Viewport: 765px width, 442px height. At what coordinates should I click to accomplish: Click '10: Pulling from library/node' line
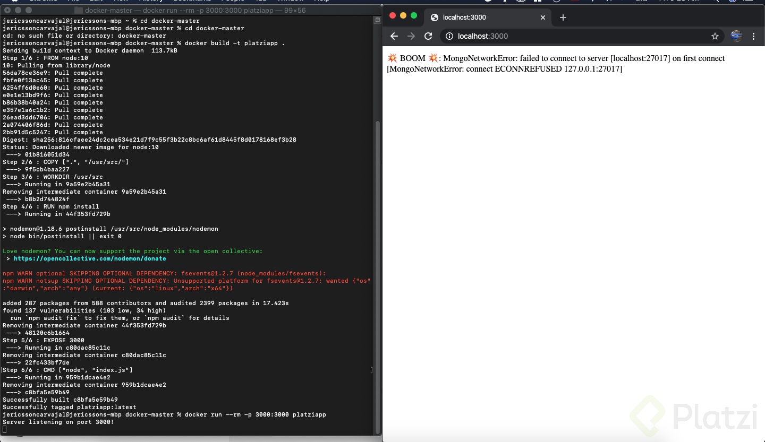click(x=56, y=65)
